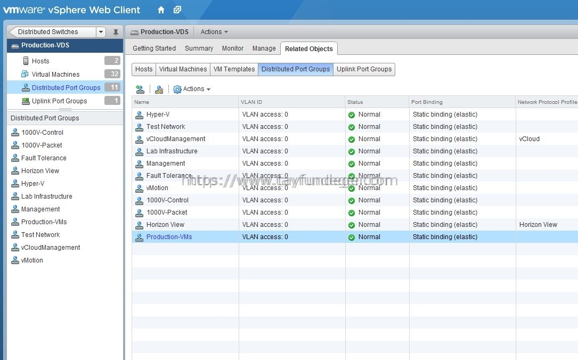Open the window-switcher icon beside the home icon

click(177, 10)
